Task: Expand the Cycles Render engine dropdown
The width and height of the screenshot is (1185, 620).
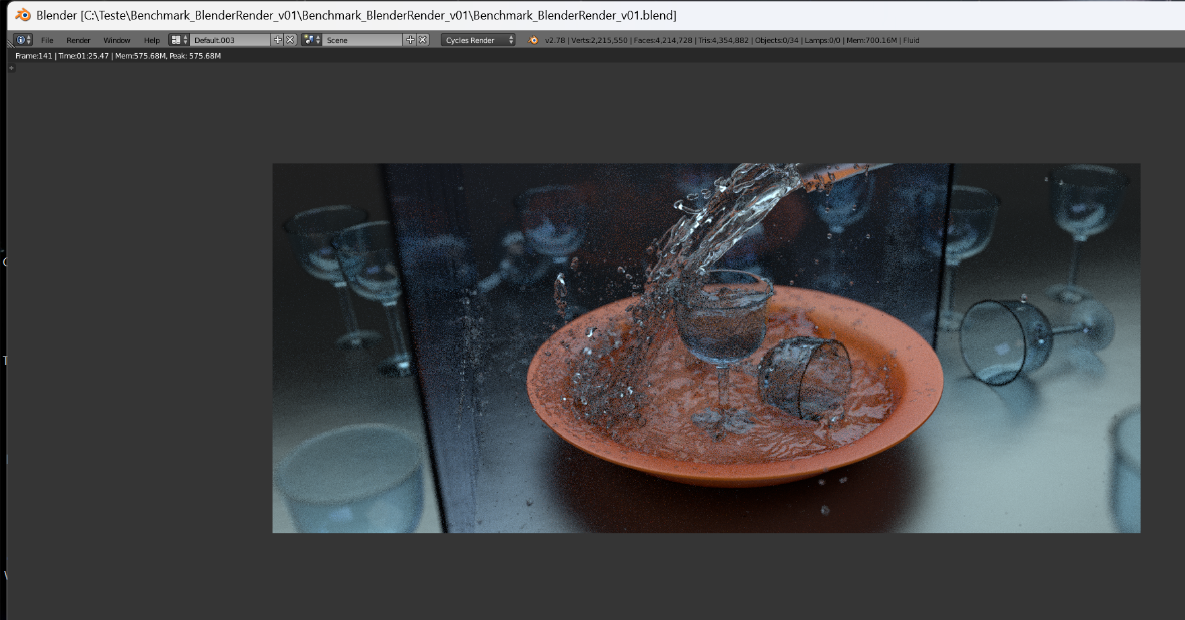Action: (x=478, y=40)
